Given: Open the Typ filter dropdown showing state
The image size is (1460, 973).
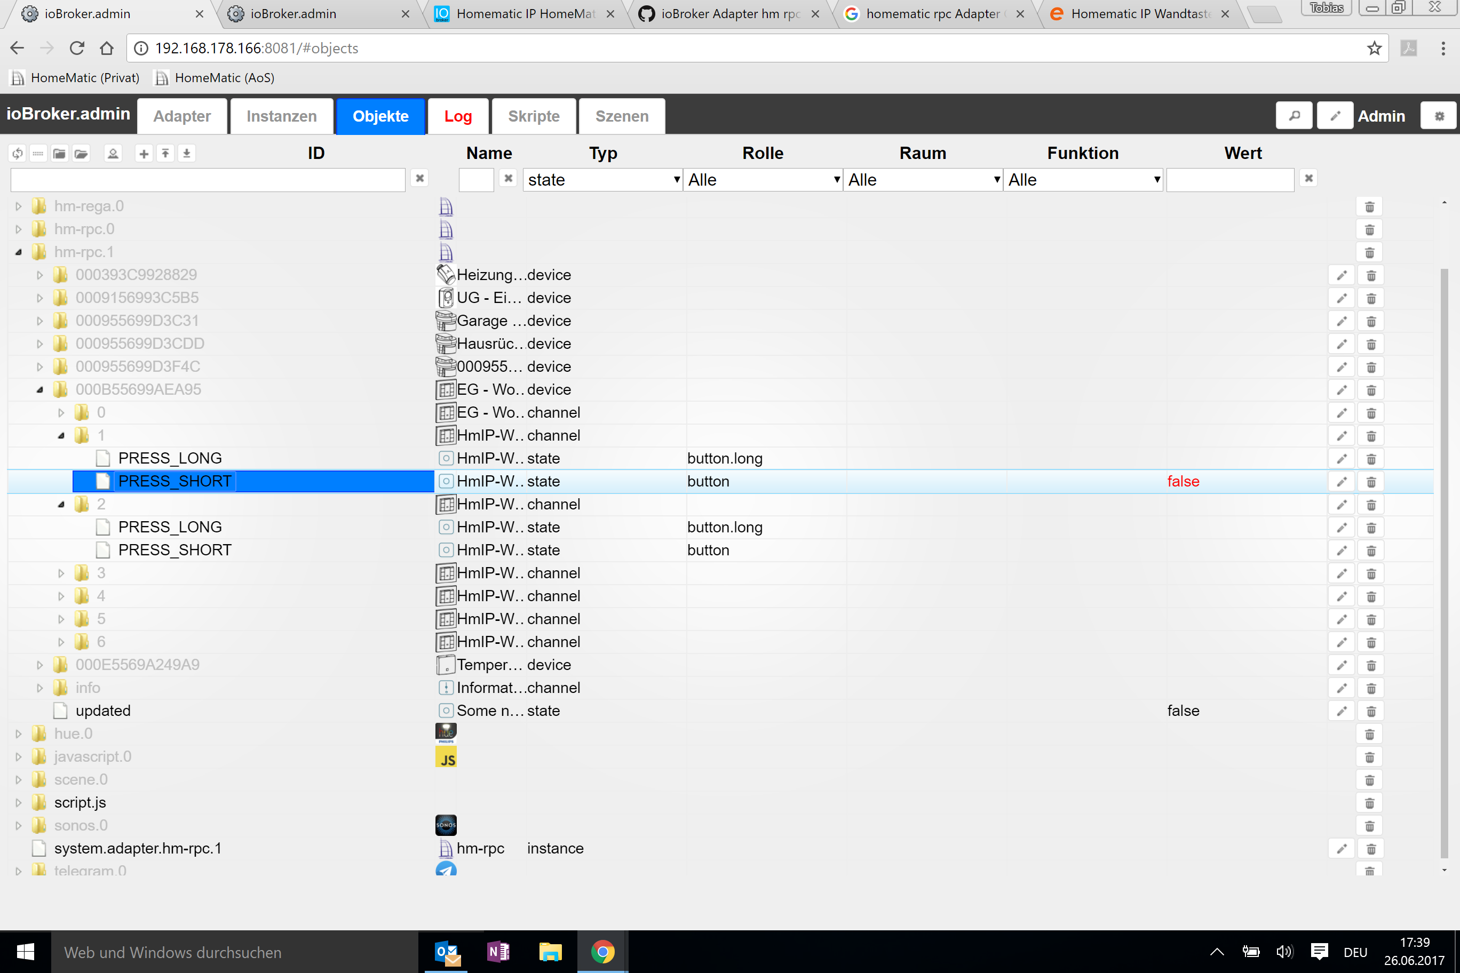Looking at the screenshot, I should (x=602, y=180).
